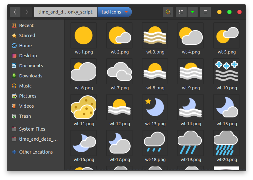The image size is (253, 180).
Task: Open view options green arrow dropdown
Action: (193, 12)
